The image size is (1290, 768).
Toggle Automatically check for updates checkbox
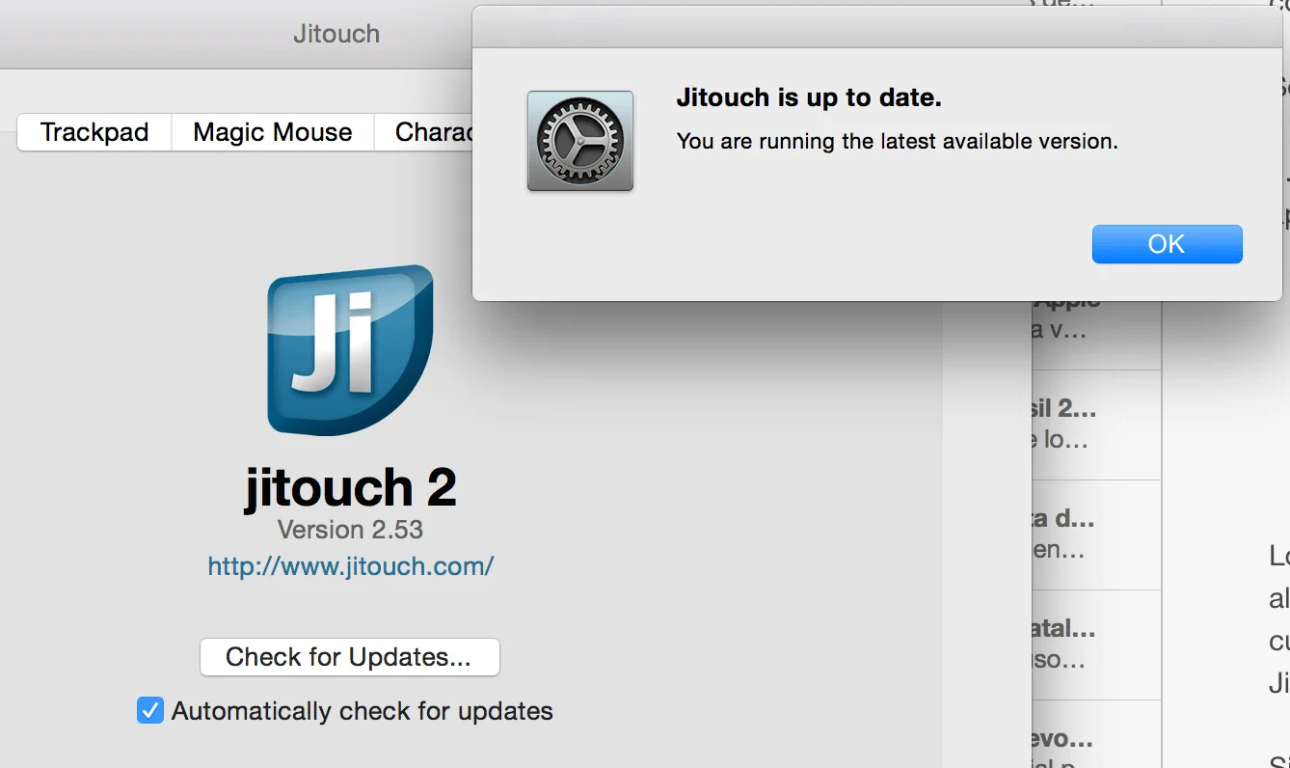pyautogui.click(x=149, y=711)
